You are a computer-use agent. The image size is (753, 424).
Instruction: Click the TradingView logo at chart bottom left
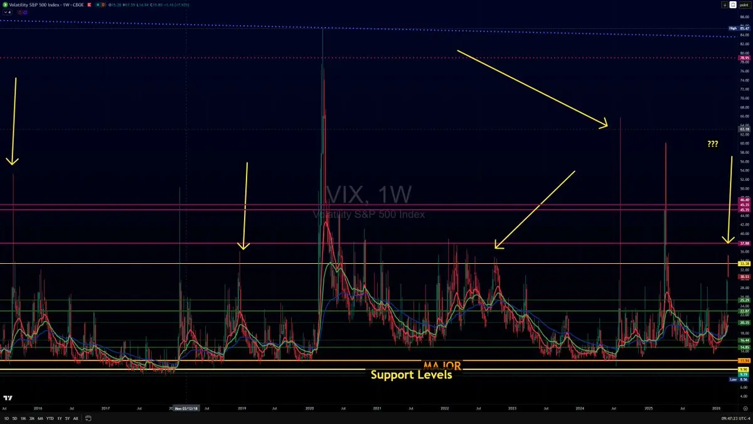(x=8, y=398)
